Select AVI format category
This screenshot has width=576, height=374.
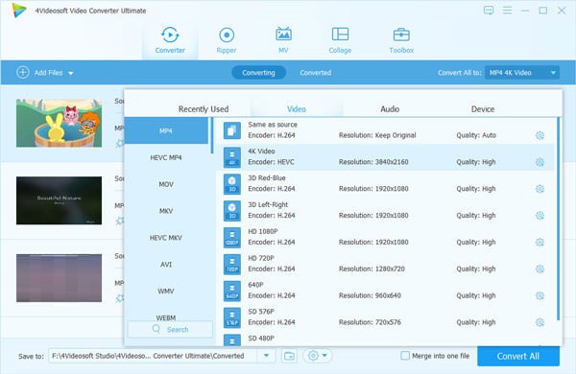point(166,265)
